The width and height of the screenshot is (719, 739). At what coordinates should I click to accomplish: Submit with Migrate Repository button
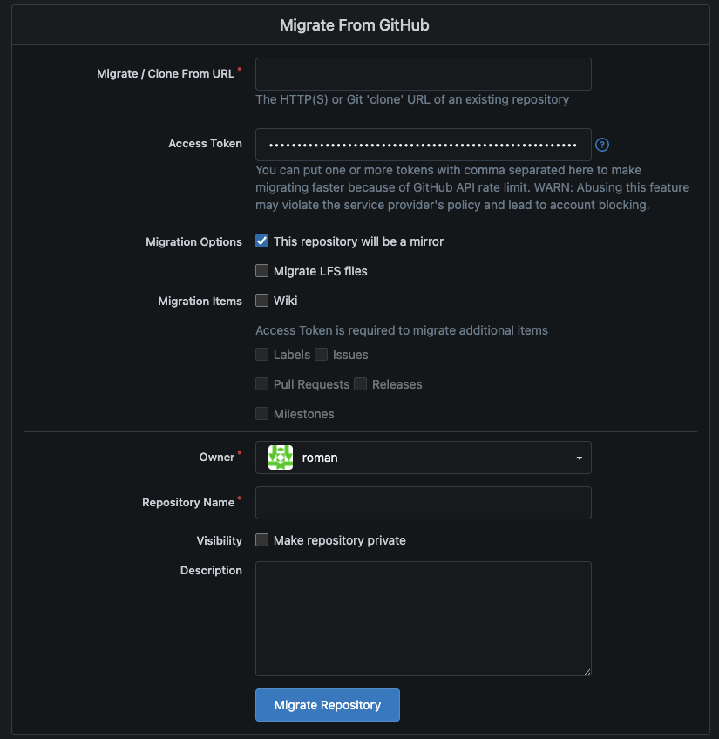pos(328,705)
